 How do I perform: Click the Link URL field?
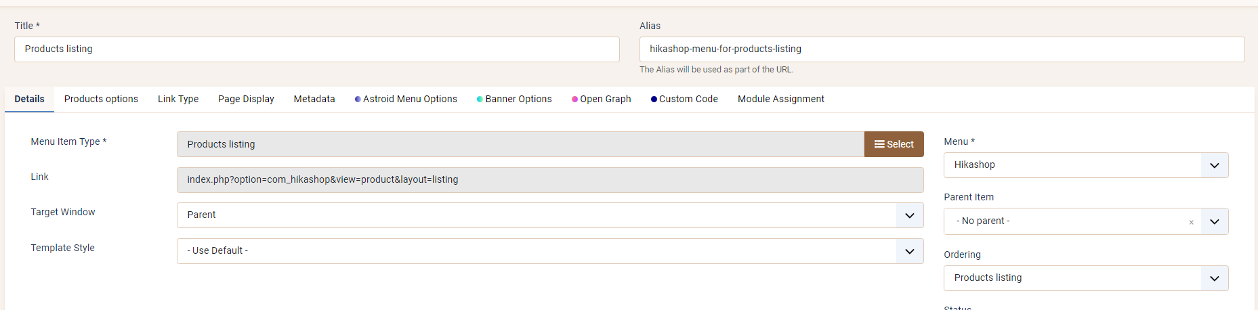click(549, 180)
